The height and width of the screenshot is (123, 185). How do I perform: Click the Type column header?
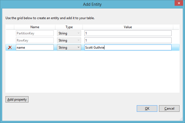click(69, 27)
